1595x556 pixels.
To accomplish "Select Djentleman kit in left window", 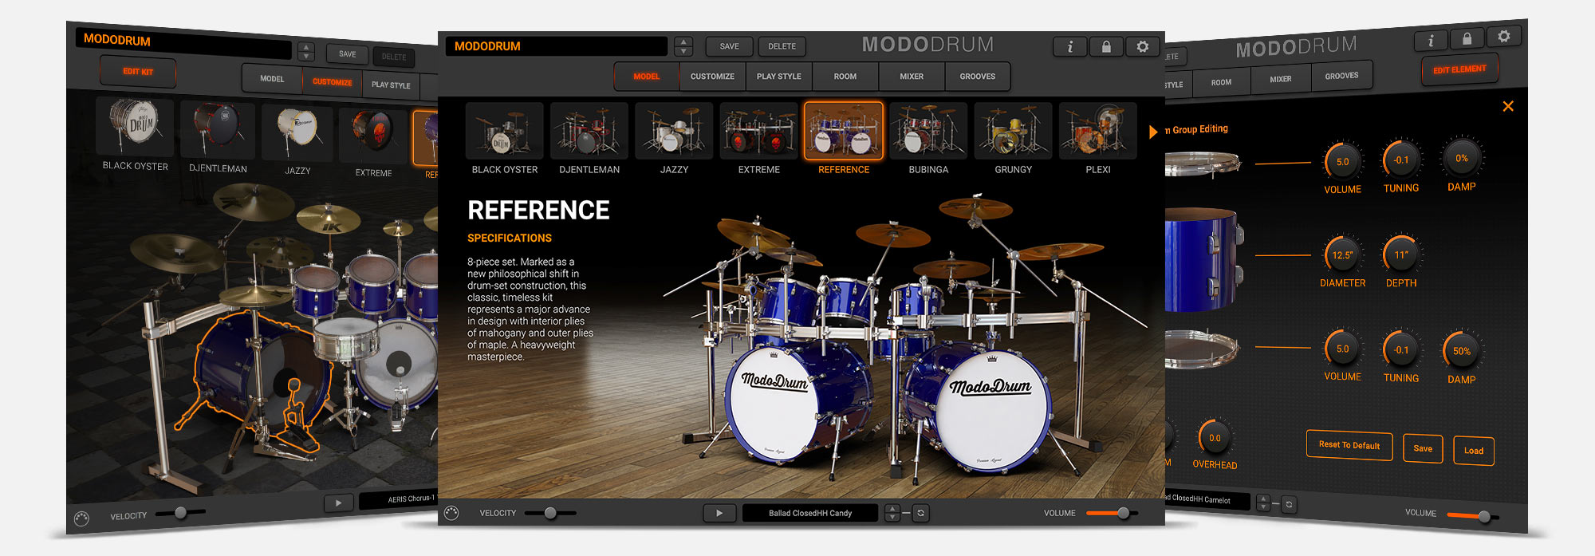I will tap(218, 128).
